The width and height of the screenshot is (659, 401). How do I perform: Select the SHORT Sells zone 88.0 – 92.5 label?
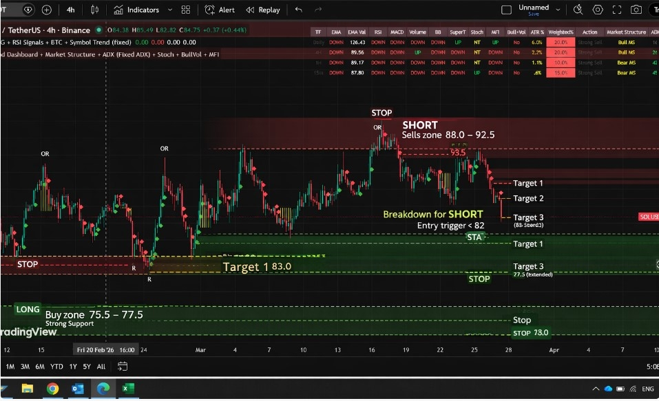[x=448, y=130]
